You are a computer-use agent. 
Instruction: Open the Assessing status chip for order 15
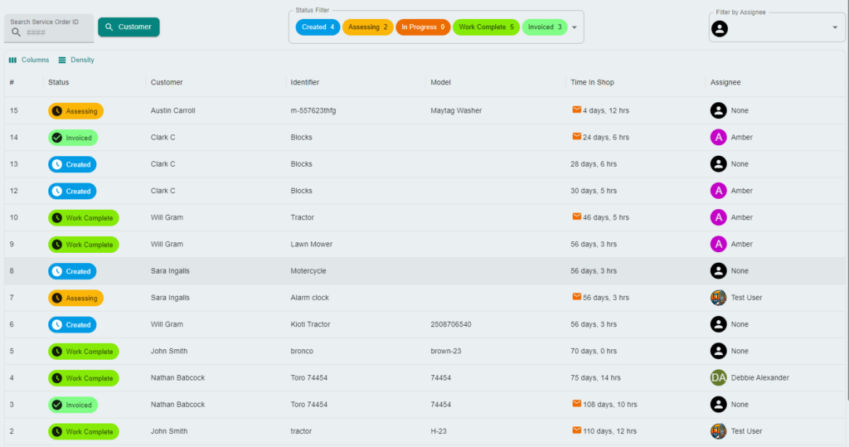coord(75,111)
